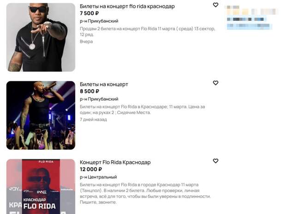Click the 'Вчера' posting date
The height and width of the screenshot is (214, 286).
tap(86, 42)
